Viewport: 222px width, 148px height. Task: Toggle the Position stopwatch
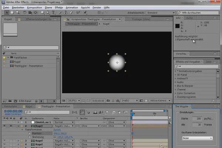[30, 133]
